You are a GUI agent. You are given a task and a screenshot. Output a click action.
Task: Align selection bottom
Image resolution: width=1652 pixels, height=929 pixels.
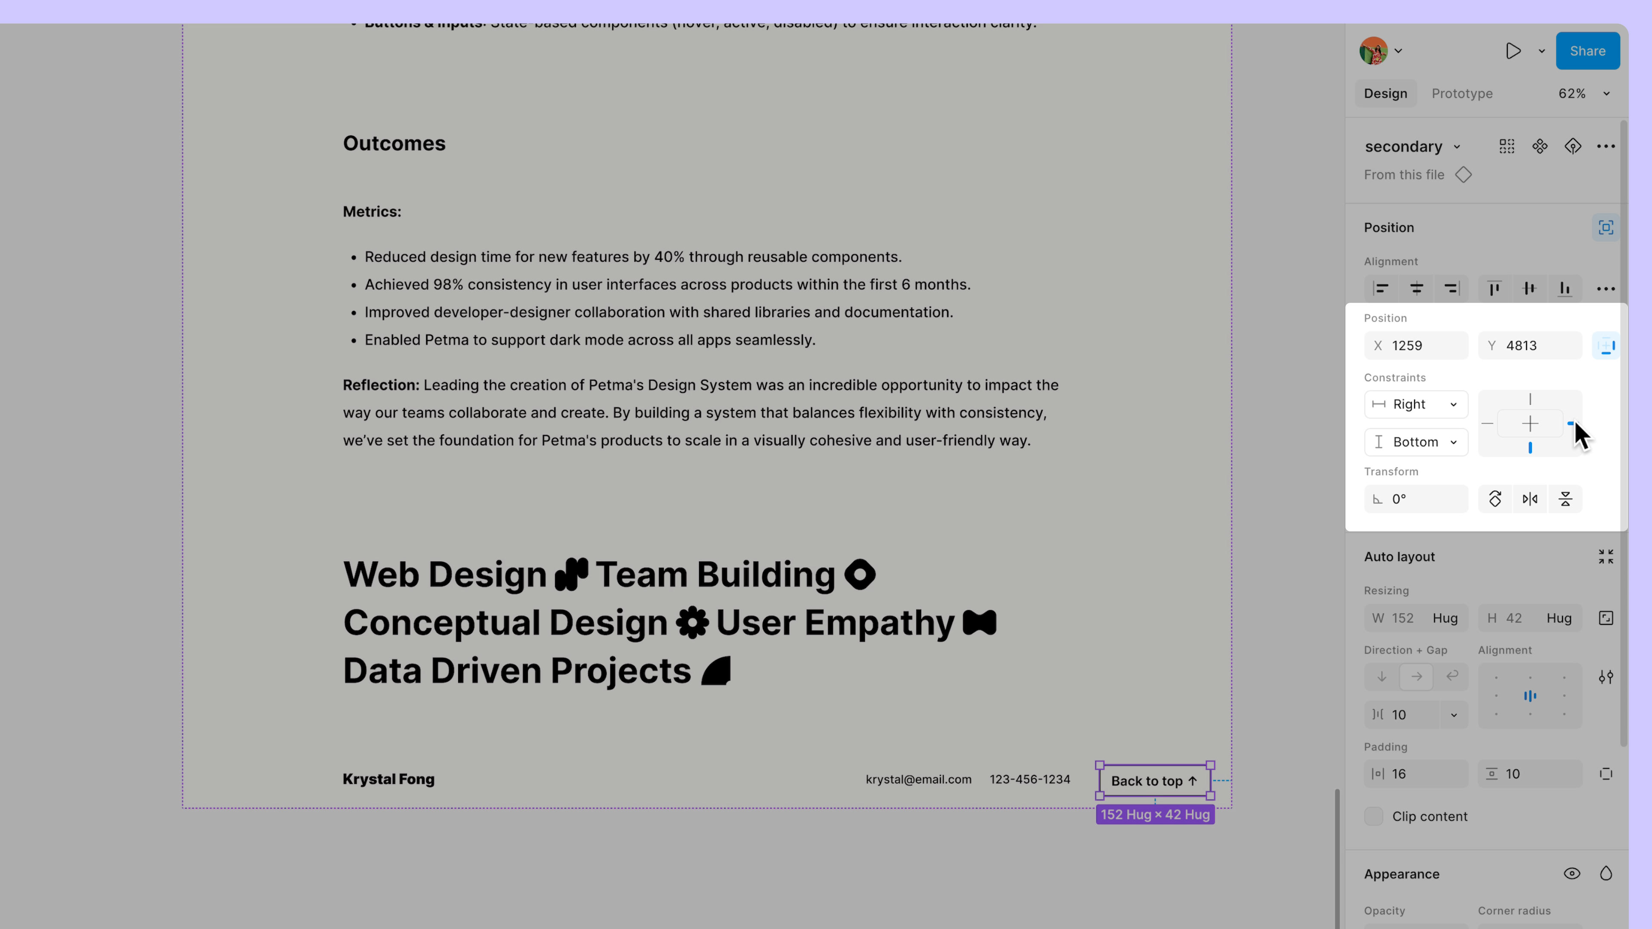(x=1565, y=289)
